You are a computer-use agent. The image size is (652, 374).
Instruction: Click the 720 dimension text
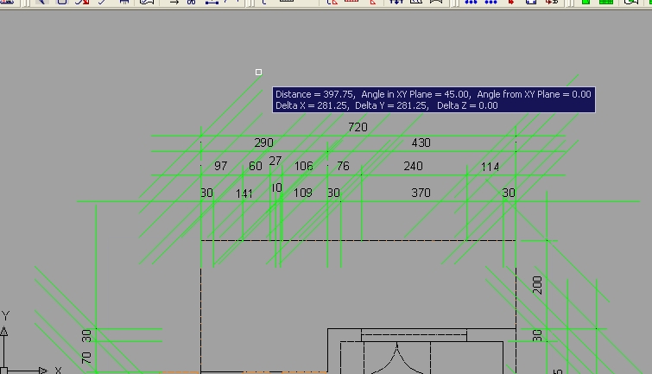tap(358, 127)
